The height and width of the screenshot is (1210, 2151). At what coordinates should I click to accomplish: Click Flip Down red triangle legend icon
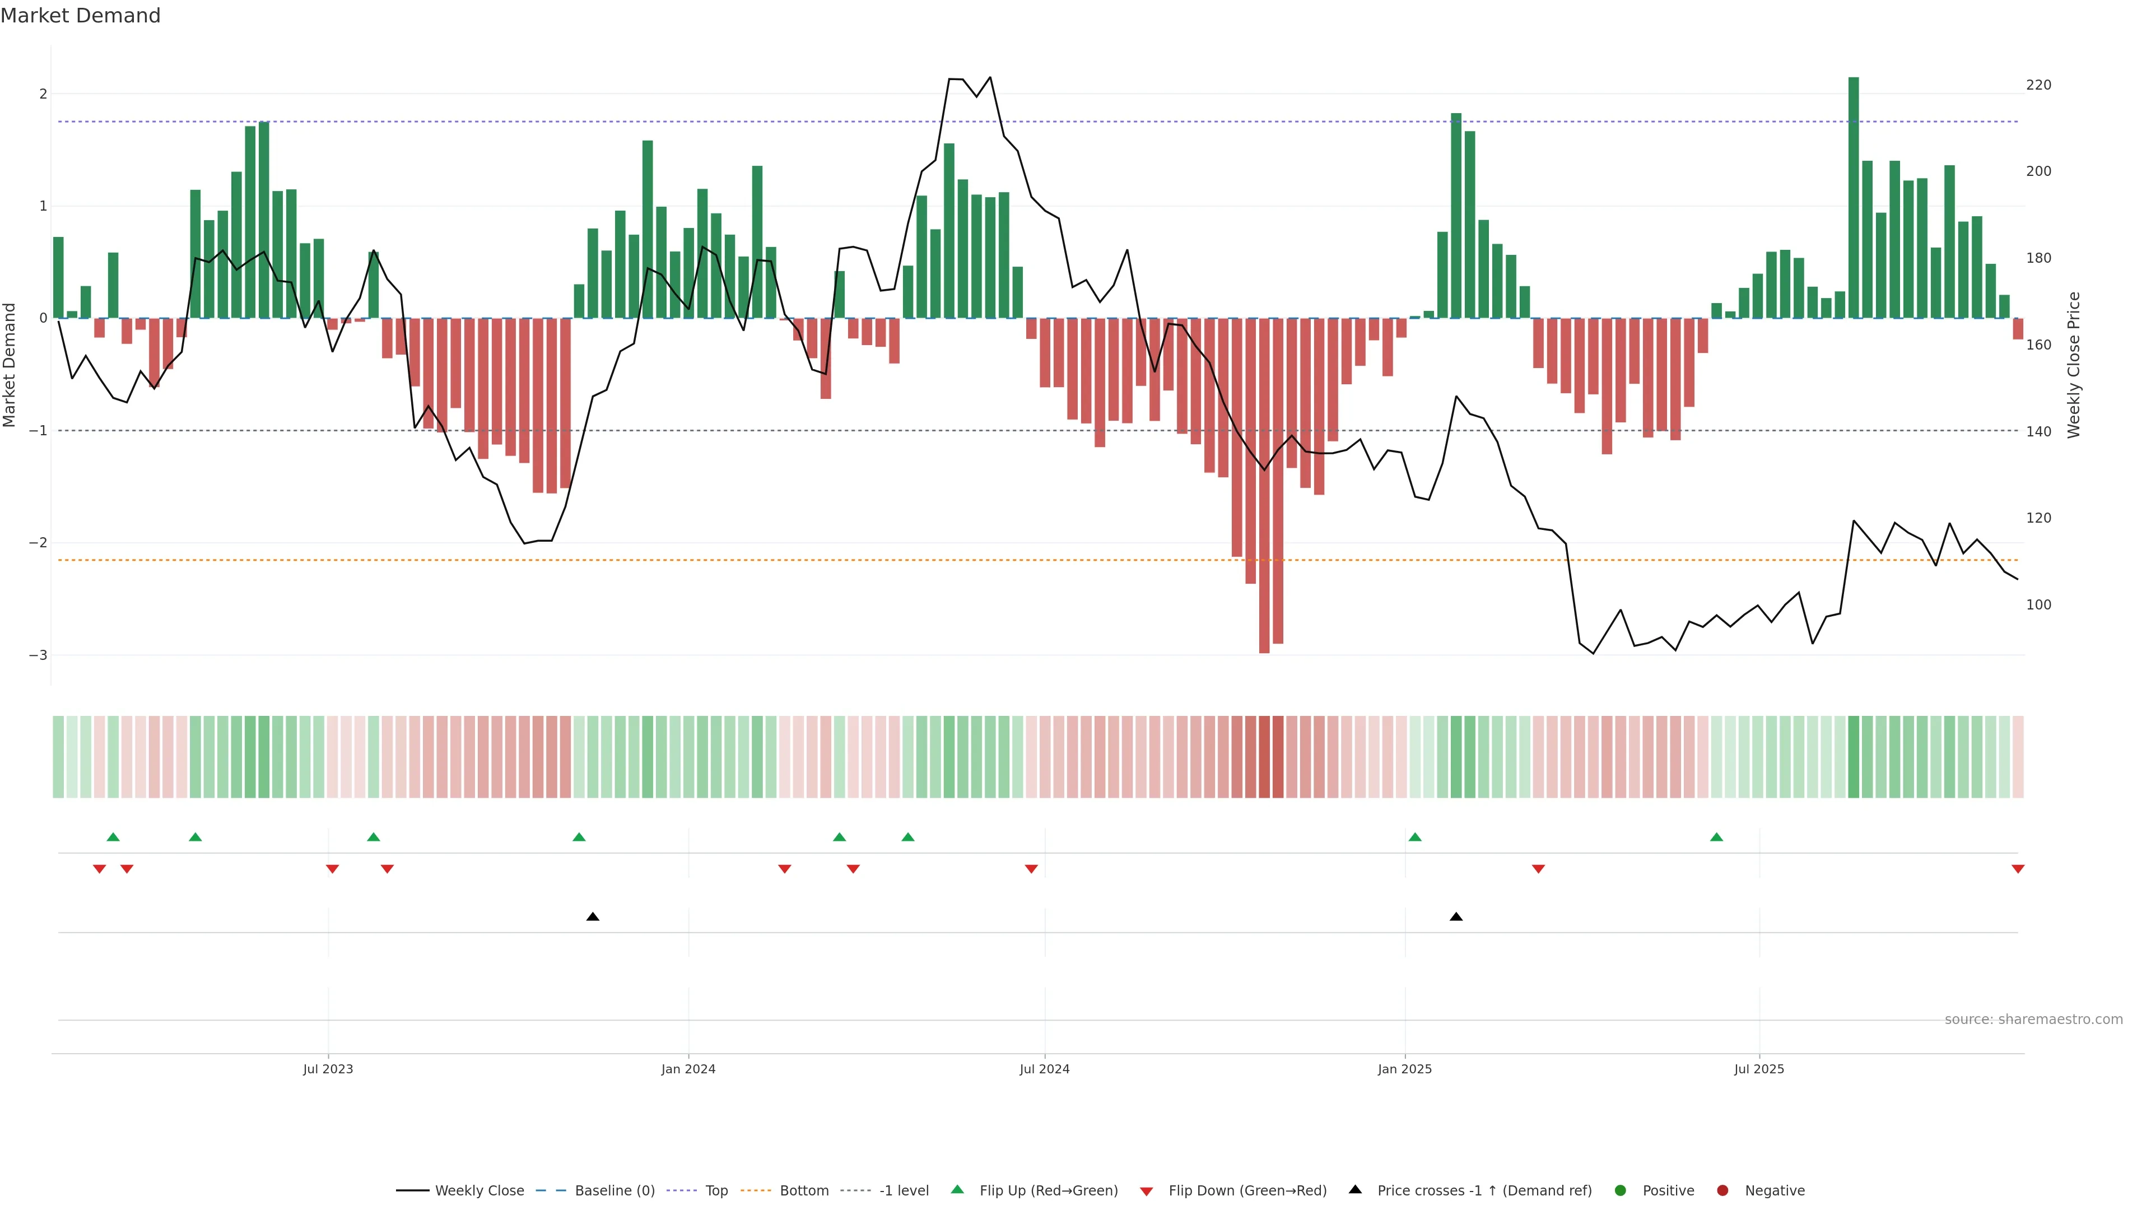click(x=1147, y=1191)
